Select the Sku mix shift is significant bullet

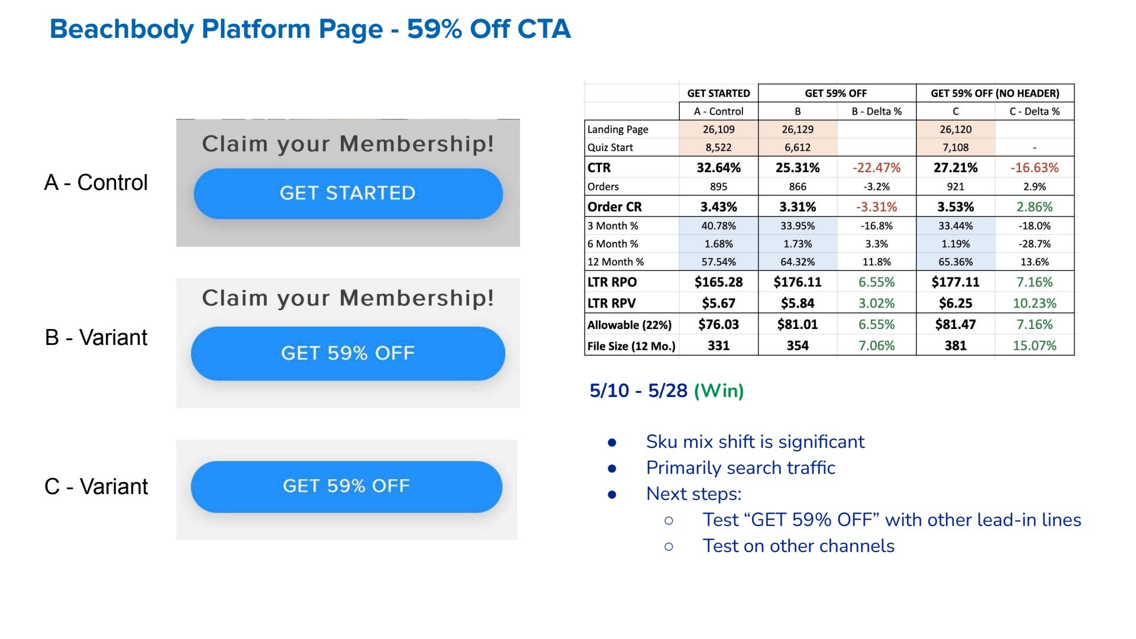tap(755, 442)
